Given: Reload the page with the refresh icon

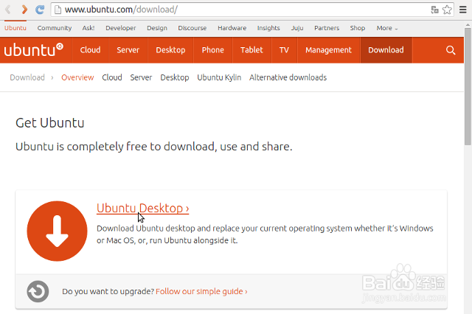Looking at the screenshot, I should [39, 10].
